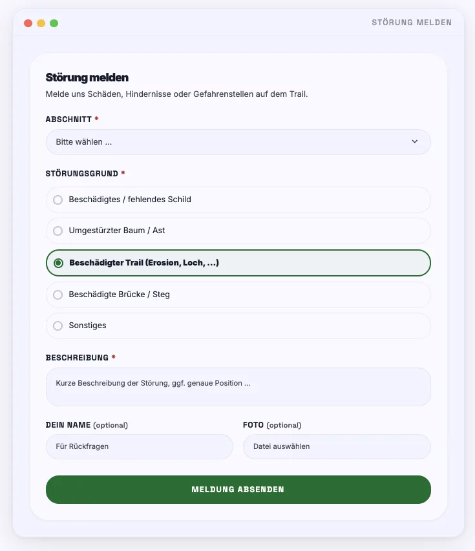Open file chooser Datei auswählen

point(337,446)
